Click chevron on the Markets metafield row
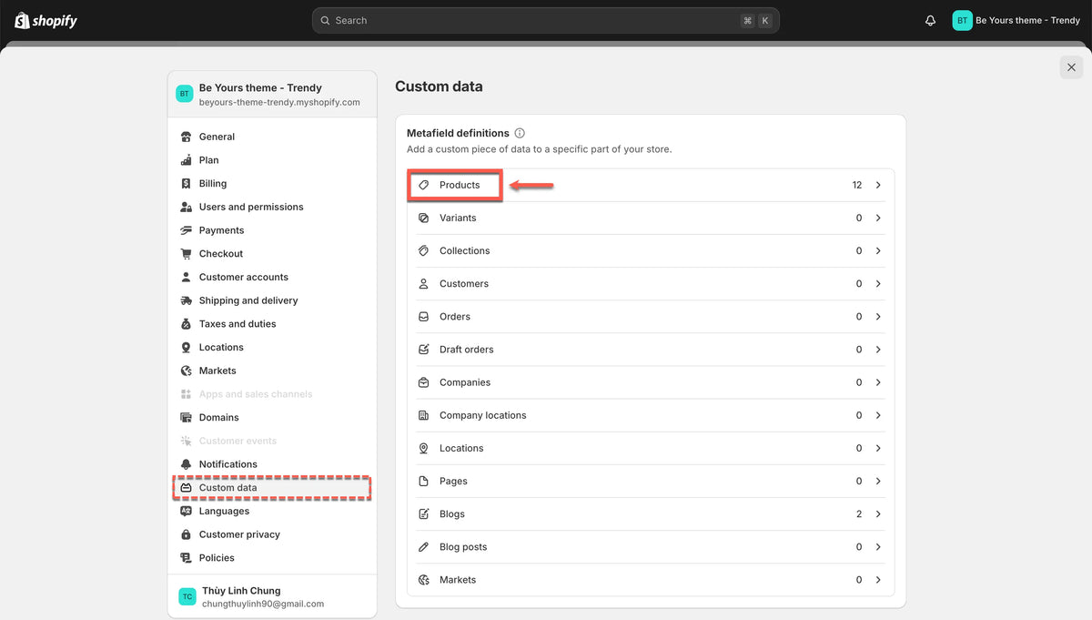 click(878, 580)
